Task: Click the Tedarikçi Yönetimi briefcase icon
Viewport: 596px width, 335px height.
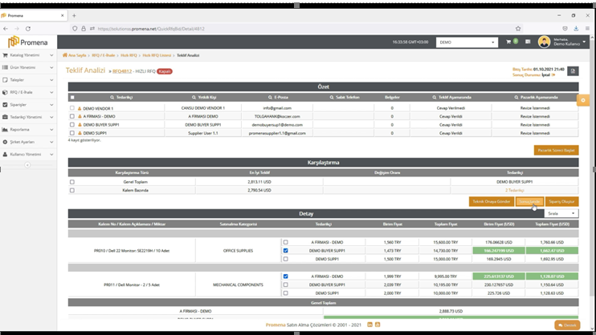Action: (5, 117)
